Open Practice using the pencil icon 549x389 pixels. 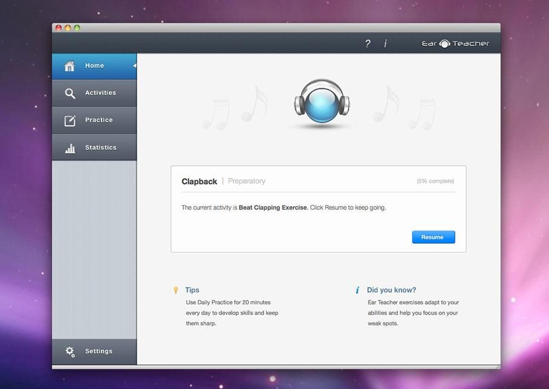coord(70,120)
